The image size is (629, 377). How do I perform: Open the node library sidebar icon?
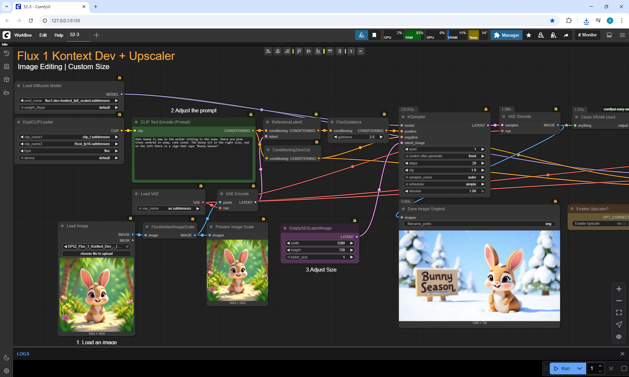click(6, 66)
